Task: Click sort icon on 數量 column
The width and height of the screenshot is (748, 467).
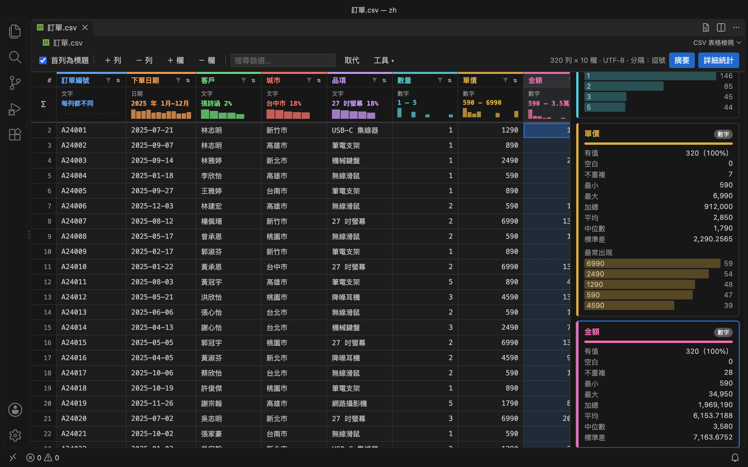Action: click(450, 80)
